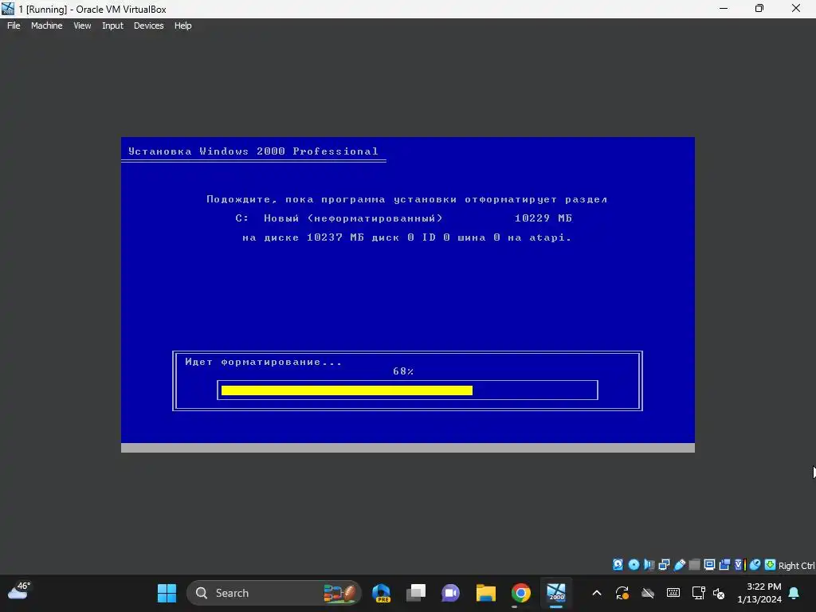Open the Windows Start menu

coord(167,593)
